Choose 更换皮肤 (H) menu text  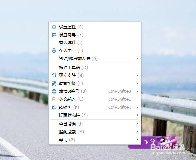[x=71, y=75]
